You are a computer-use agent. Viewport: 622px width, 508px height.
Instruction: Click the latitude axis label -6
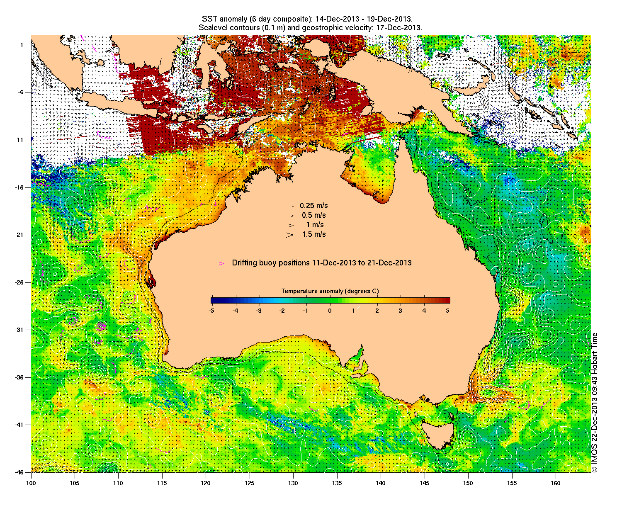[21, 92]
